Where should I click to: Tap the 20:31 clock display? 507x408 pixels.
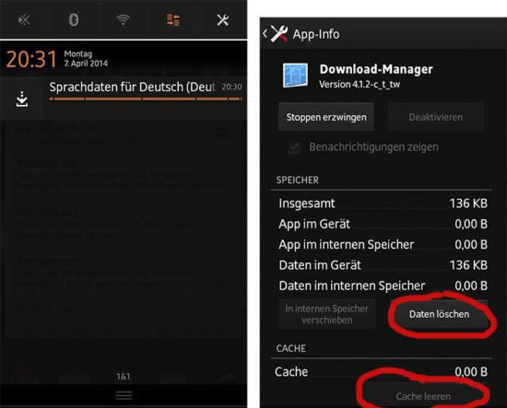point(31,59)
